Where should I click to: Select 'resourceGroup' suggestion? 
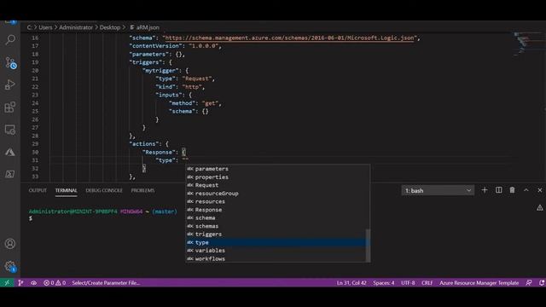(277, 194)
